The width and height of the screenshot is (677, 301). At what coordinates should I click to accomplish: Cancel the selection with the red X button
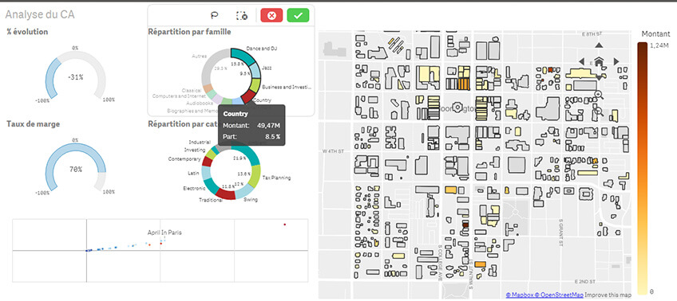click(271, 15)
